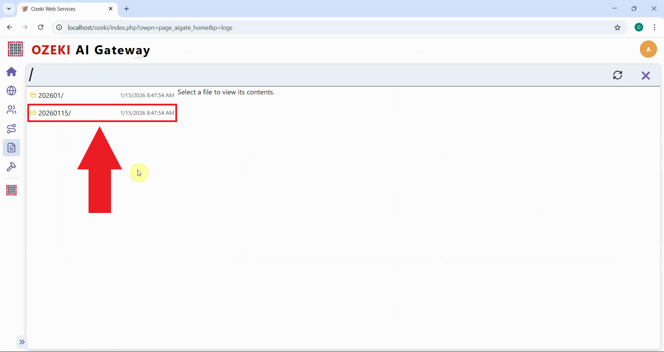Image resolution: width=664 pixels, height=352 pixels.
Task: Open site information via the info icon
Action: pyautogui.click(x=59, y=28)
